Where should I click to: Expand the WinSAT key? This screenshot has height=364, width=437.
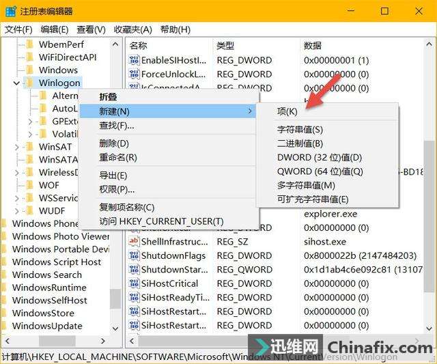pyautogui.click(x=16, y=147)
